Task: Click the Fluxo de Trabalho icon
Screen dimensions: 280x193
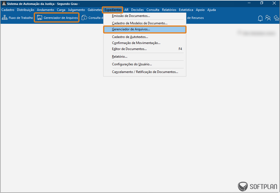Action: point(5,18)
